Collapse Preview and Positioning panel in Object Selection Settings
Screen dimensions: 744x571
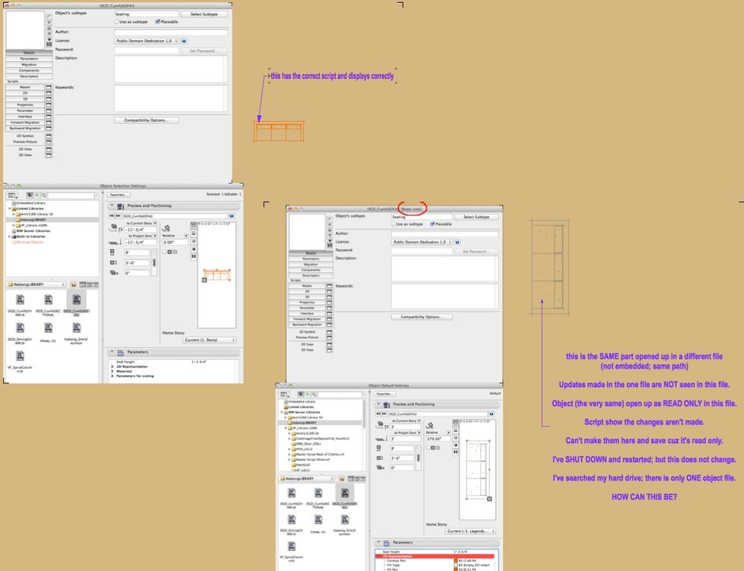112,205
